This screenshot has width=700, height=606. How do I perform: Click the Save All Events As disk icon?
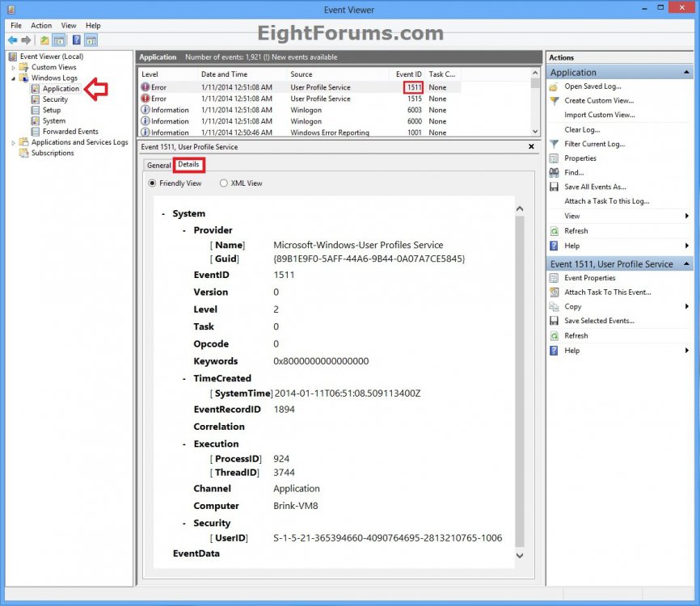pos(554,187)
